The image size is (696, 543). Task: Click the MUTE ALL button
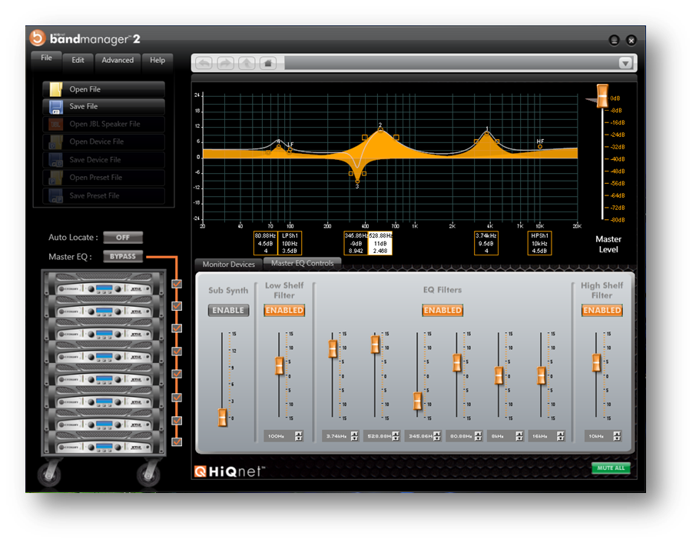coord(611,468)
